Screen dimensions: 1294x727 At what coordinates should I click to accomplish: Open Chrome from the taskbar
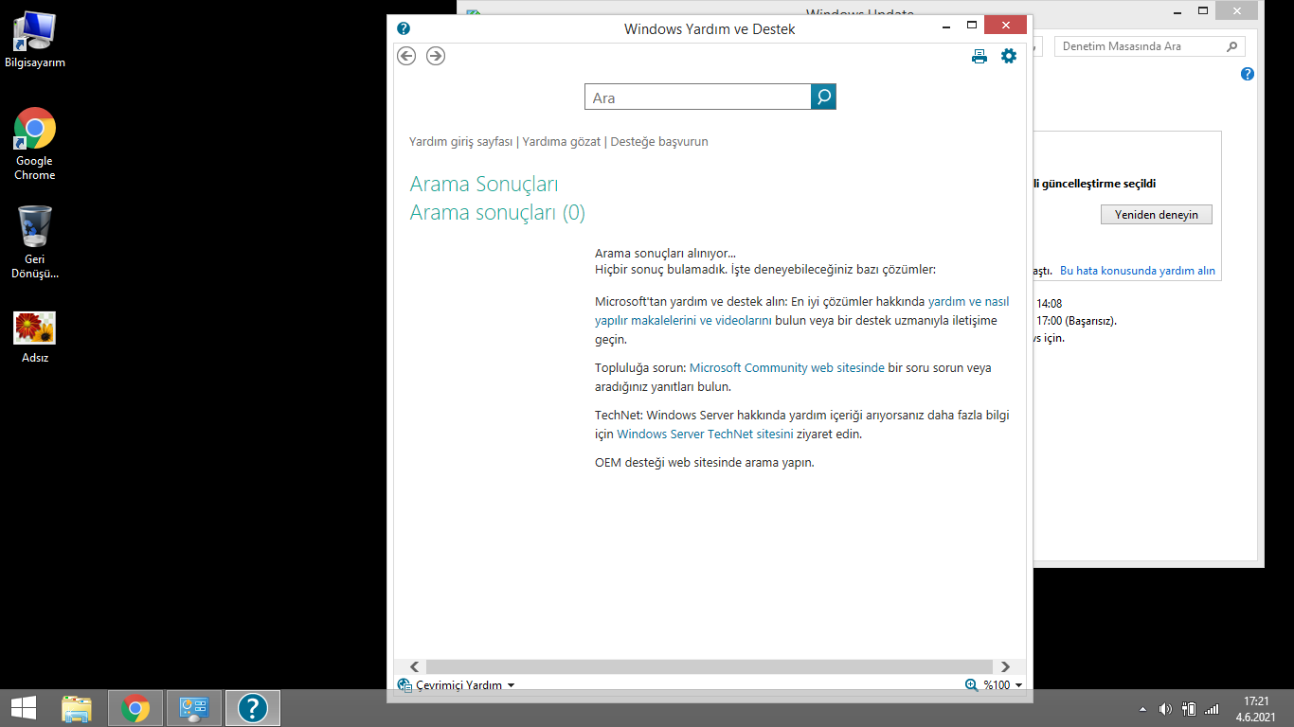pos(135,708)
